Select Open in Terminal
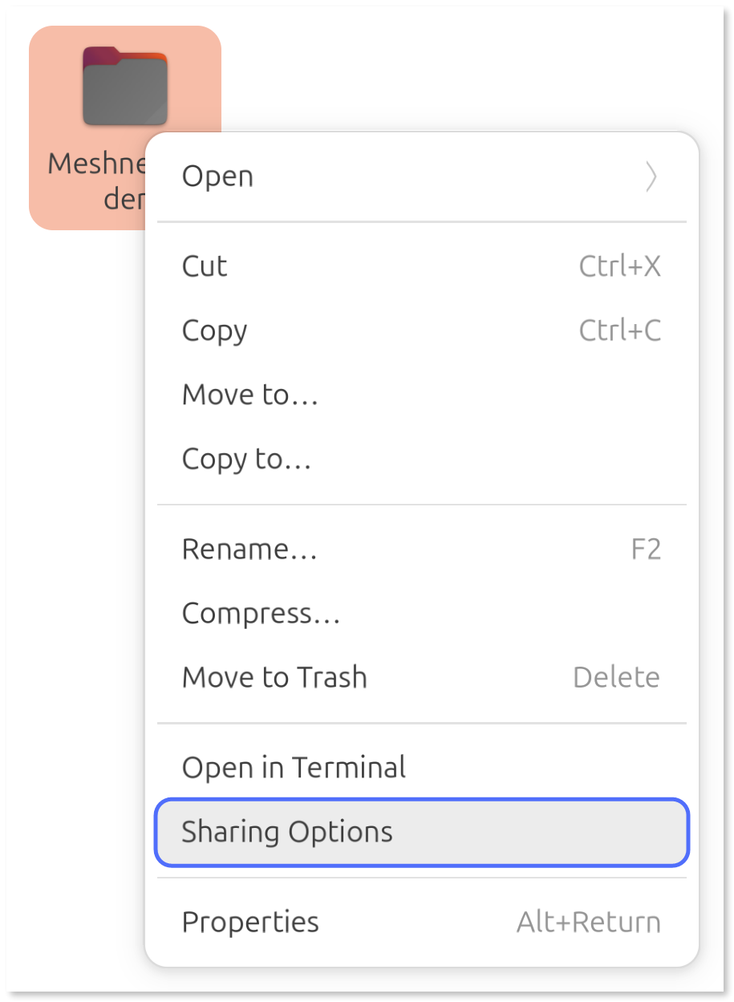734x1002 pixels. point(294,767)
